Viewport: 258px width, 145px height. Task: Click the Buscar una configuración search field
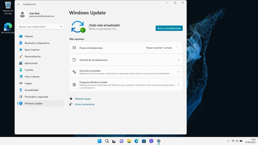click(39, 27)
